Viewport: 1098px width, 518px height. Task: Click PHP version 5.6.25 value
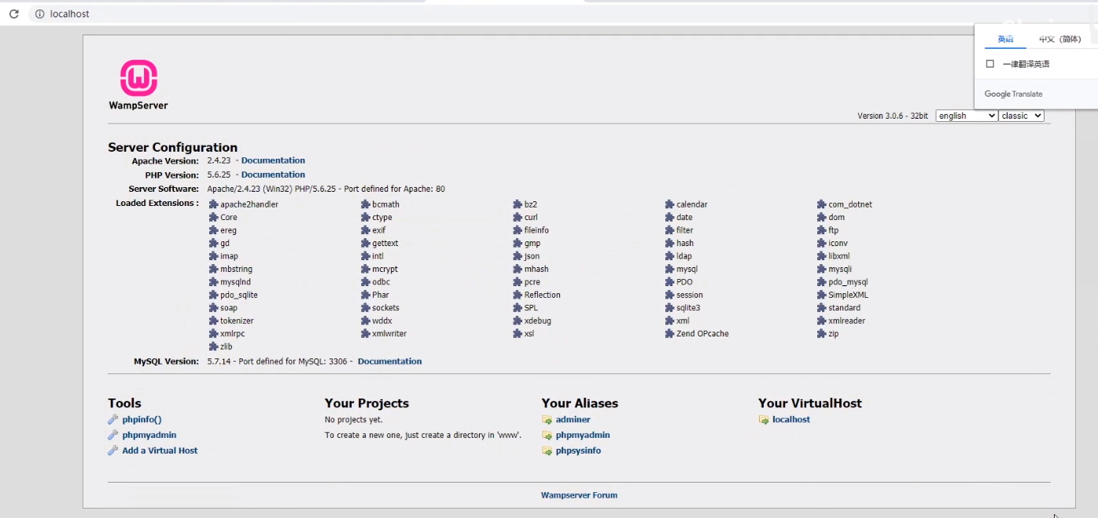pos(219,175)
